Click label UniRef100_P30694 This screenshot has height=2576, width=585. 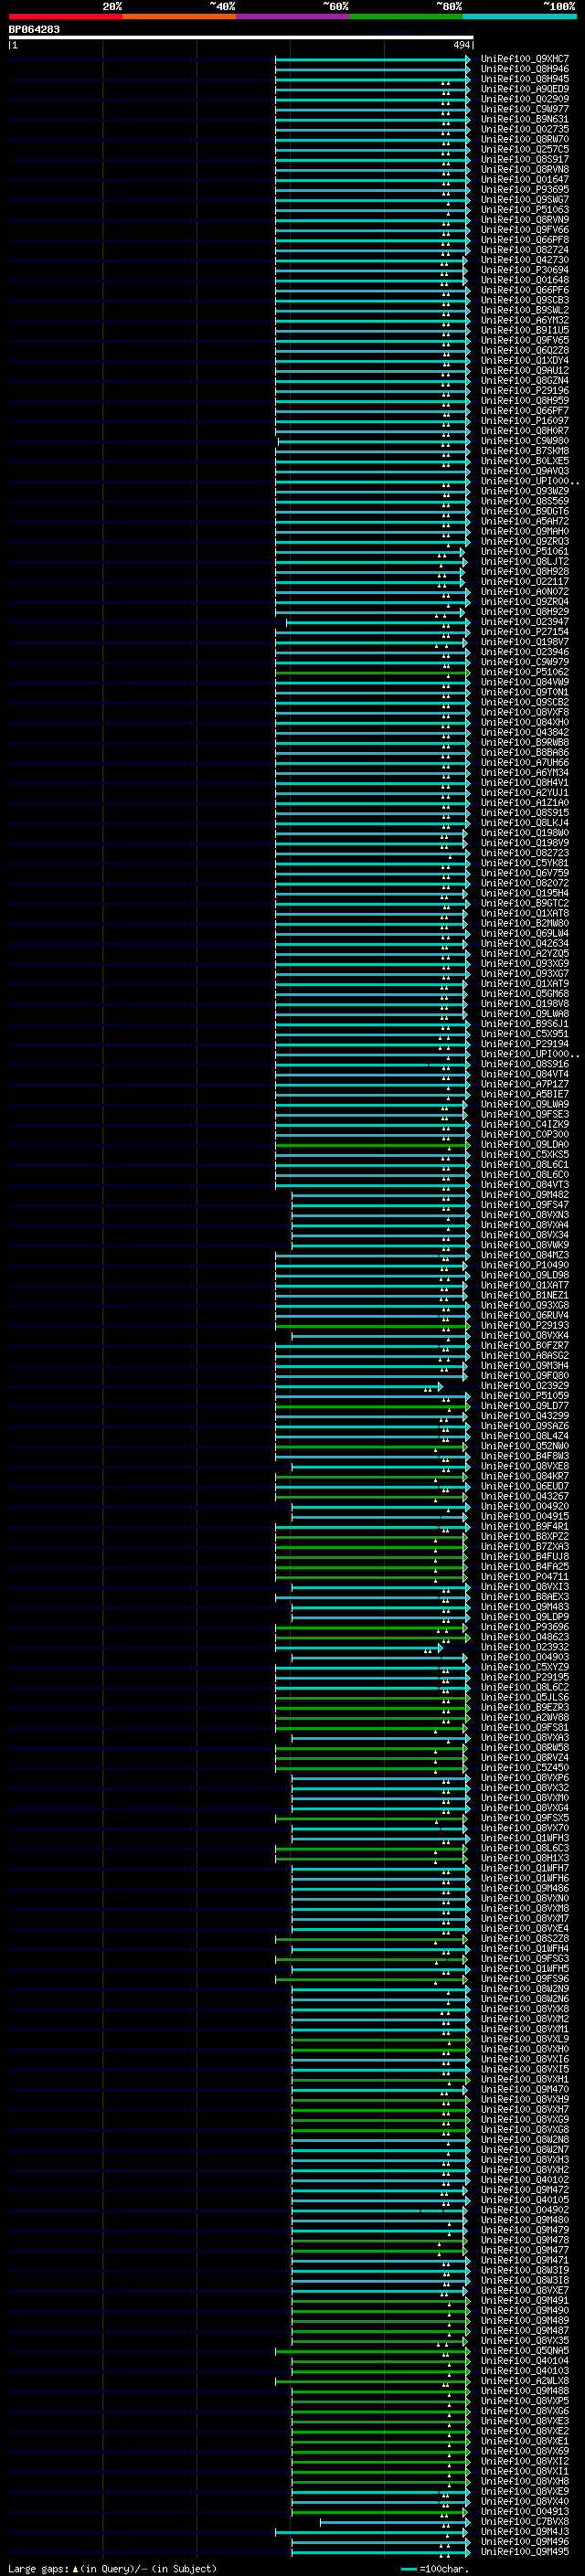click(x=525, y=270)
